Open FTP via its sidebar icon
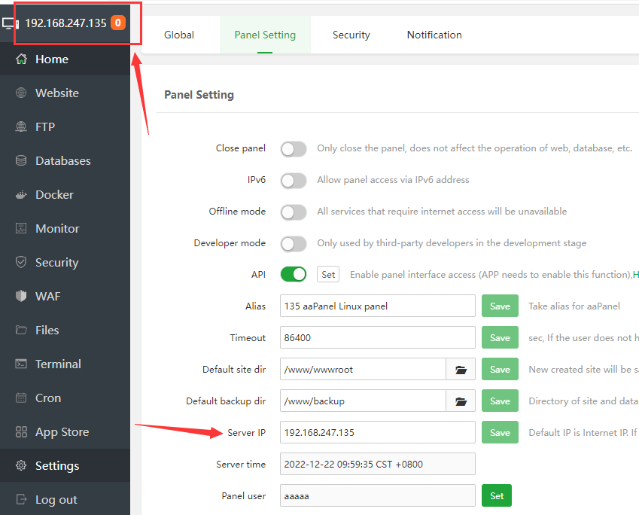The width and height of the screenshot is (639, 515). [x=21, y=127]
